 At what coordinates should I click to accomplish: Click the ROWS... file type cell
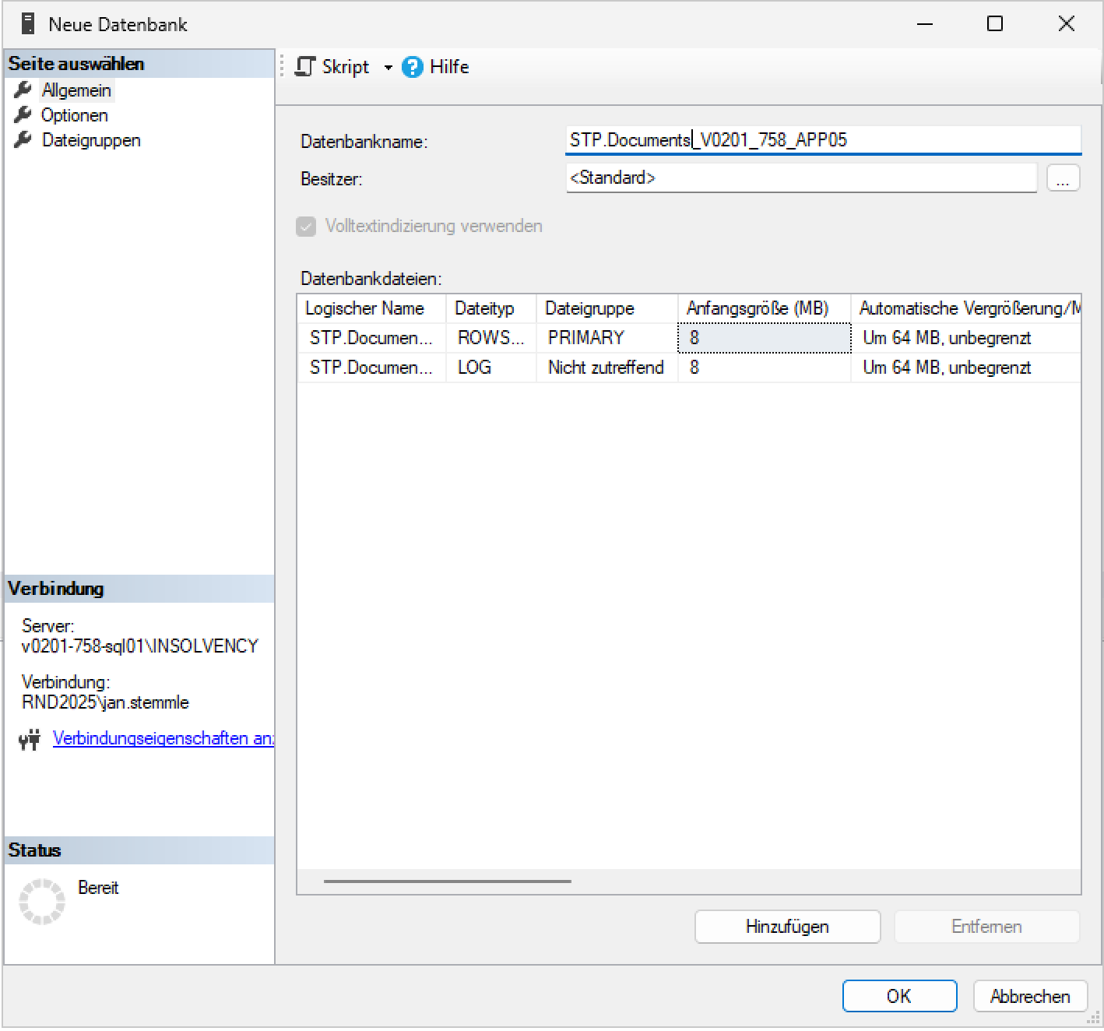pyautogui.click(x=490, y=338)
